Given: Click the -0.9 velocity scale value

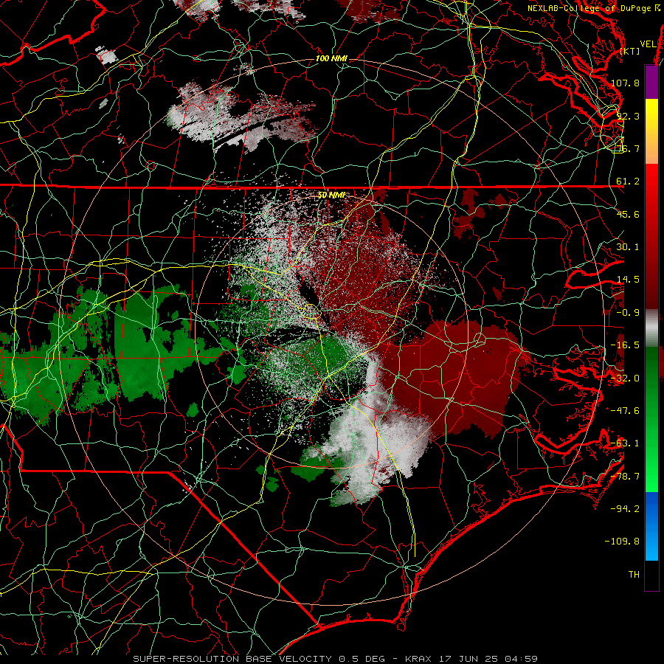Looking at the screenshot, I should 628,313.
